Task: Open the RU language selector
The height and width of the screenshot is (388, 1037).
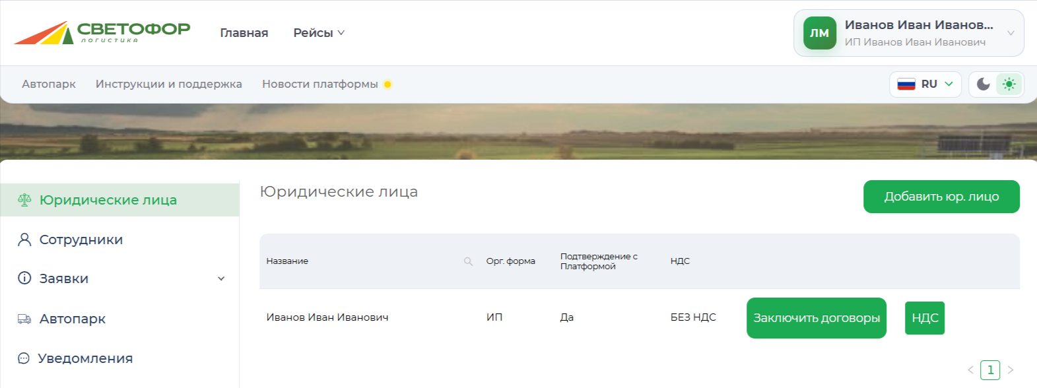Action: (x=925, y=84)
